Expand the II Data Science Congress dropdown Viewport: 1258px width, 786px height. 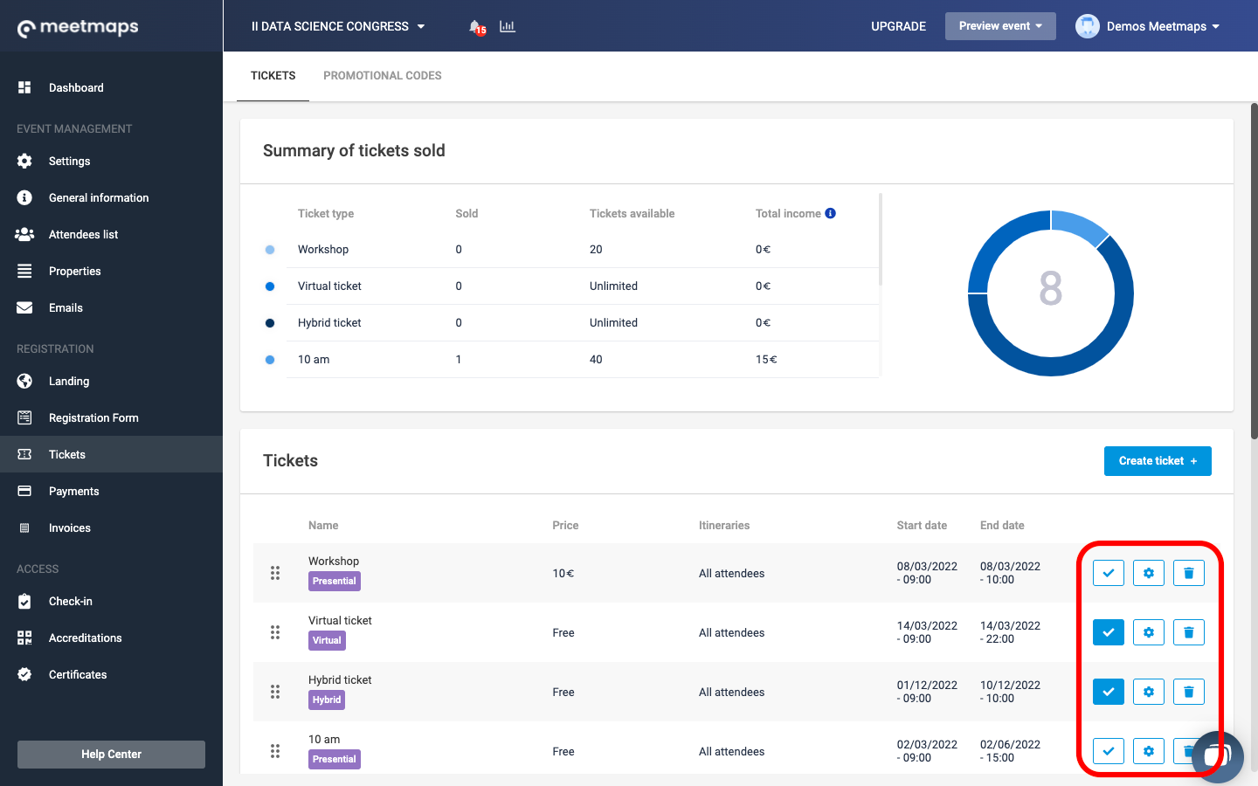click(337, 26)
